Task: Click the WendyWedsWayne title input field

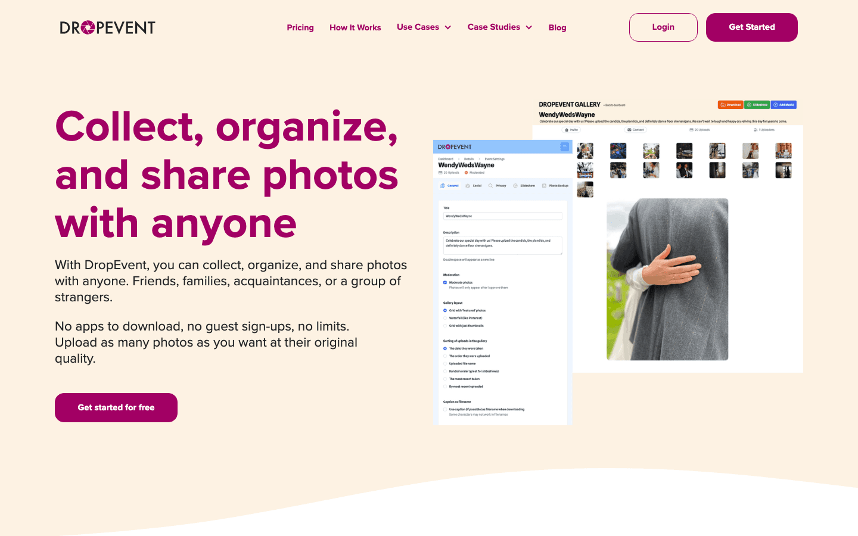Action: pyautogui.click(x=502, y=216)
